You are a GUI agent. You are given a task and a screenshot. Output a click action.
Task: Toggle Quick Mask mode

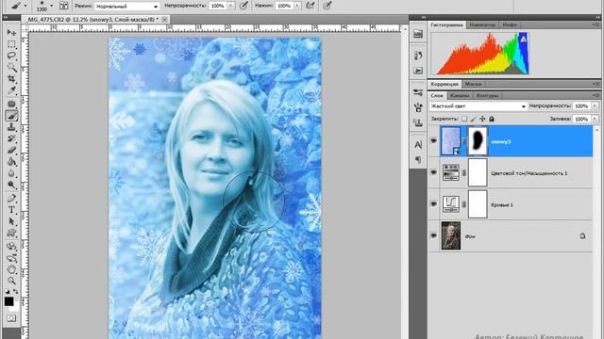[11, 318]
